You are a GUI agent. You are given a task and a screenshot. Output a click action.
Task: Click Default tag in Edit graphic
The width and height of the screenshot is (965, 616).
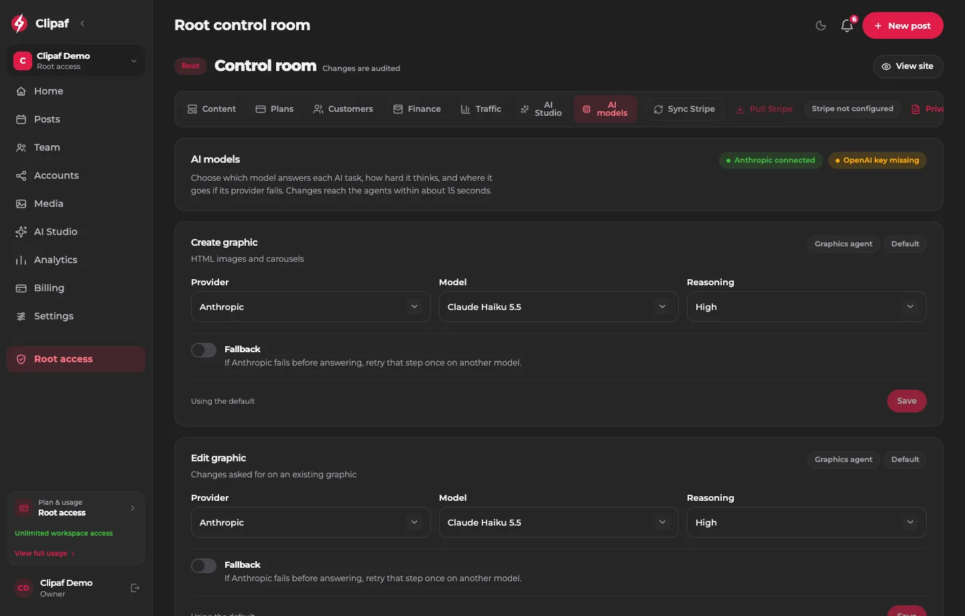coord(905,459)
